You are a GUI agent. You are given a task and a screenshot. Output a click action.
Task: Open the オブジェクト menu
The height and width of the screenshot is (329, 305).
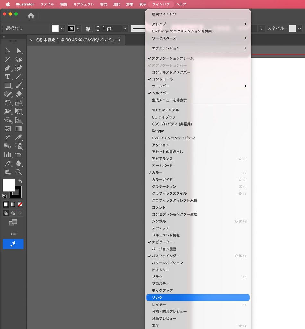pyautogui.click(x=83, y=4)
